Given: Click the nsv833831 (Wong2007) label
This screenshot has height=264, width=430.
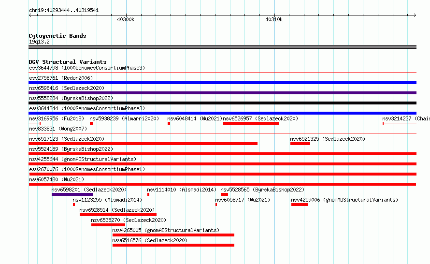Looking at the screenshot, I should pyautogui.click(x=58, y=129).
